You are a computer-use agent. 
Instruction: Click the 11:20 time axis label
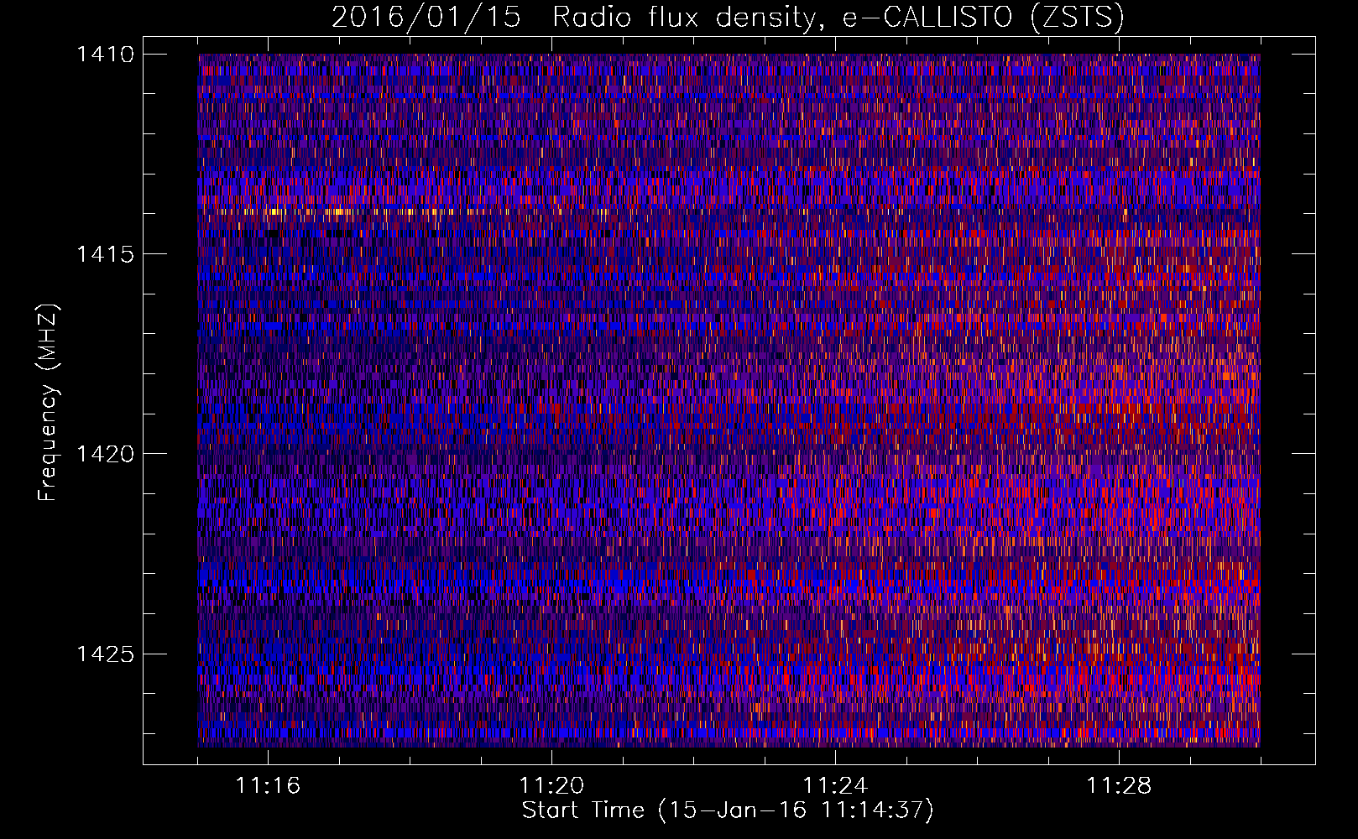(551, 786)
